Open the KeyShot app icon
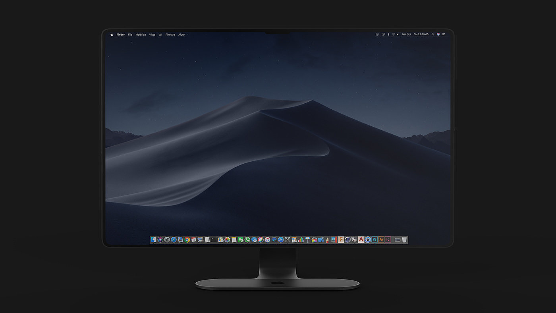 368,240
